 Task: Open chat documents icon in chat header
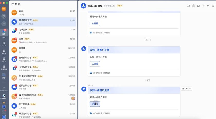[x=193, y=6]
